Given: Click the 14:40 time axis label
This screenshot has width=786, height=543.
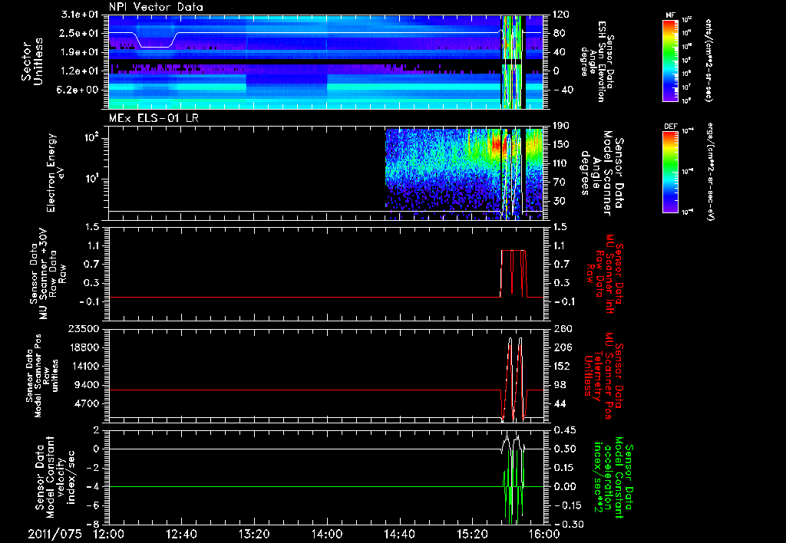Looking at the screenshot, I should pos(399,534).
